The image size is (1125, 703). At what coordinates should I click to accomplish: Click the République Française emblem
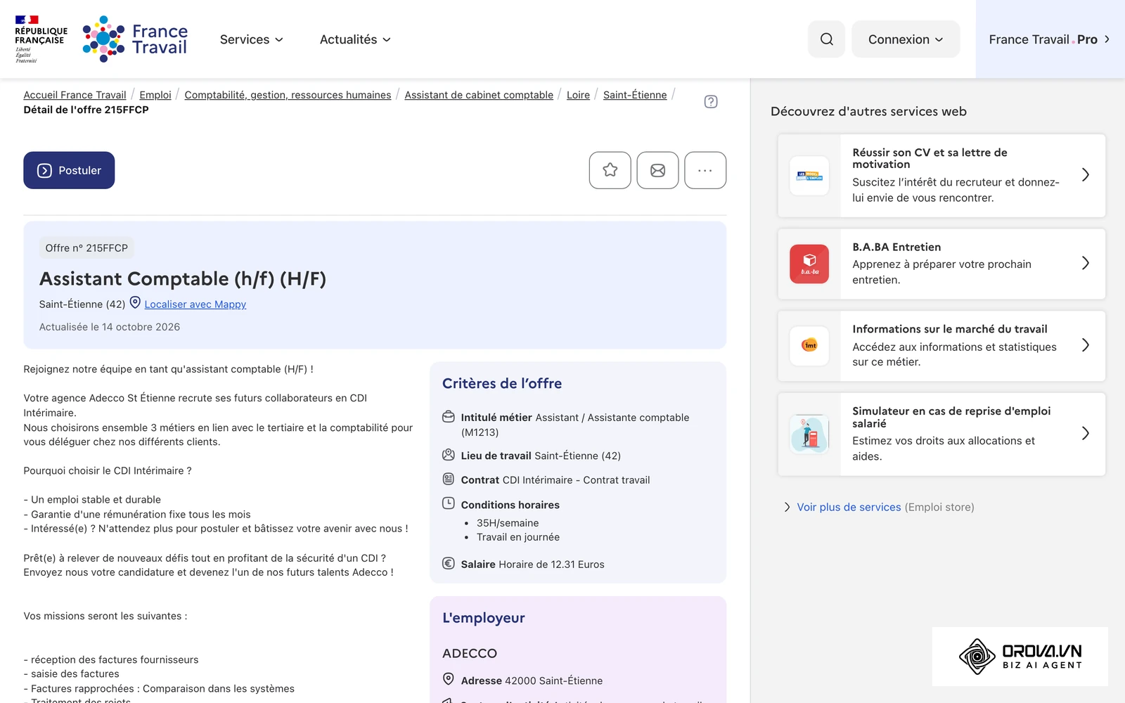tap(41, 39)
